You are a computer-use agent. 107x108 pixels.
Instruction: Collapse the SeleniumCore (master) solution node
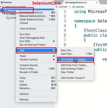click(x=1, y=7)
